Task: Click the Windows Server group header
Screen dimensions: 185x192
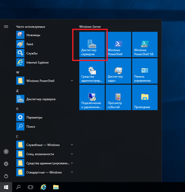Action: pos(90,27)
